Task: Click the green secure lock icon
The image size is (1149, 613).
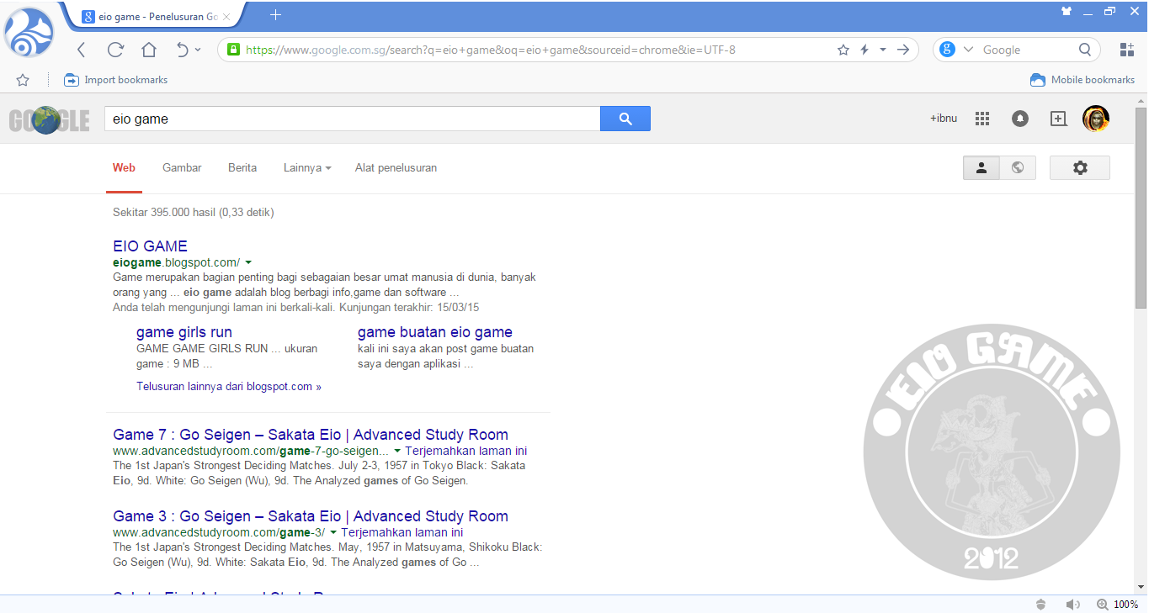Action: pos(232,50)
